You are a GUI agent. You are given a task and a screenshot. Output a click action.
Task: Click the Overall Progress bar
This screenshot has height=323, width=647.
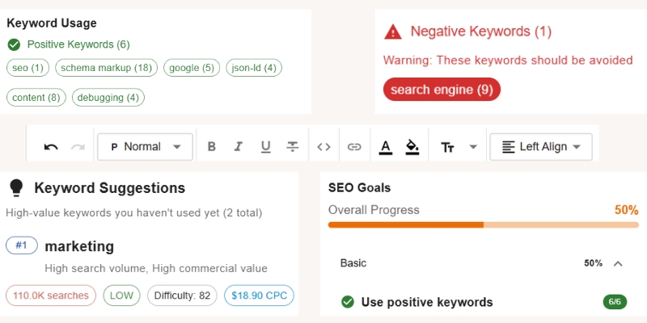click(x=483, y=225)
